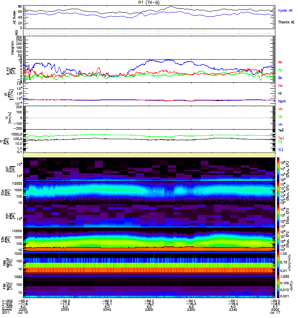298x318 pixels.
Task: Select the 'Kyoto AE' legend label
Action: pyautogui.click(x=285, y=10)
